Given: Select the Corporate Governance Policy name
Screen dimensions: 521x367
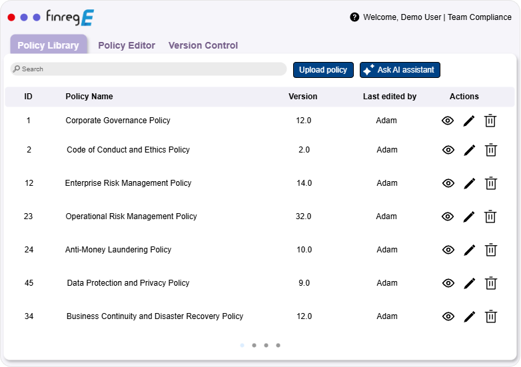Looking at the screenshot, I should pyautogui.click(x=118, y=121).
